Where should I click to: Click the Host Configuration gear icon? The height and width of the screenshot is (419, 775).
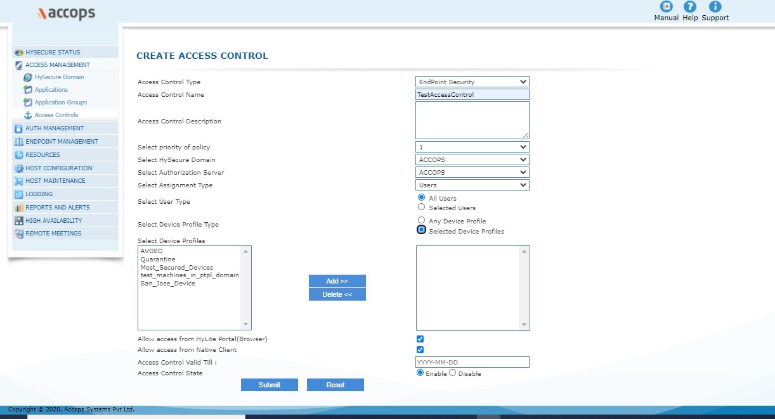click(19, 168)
